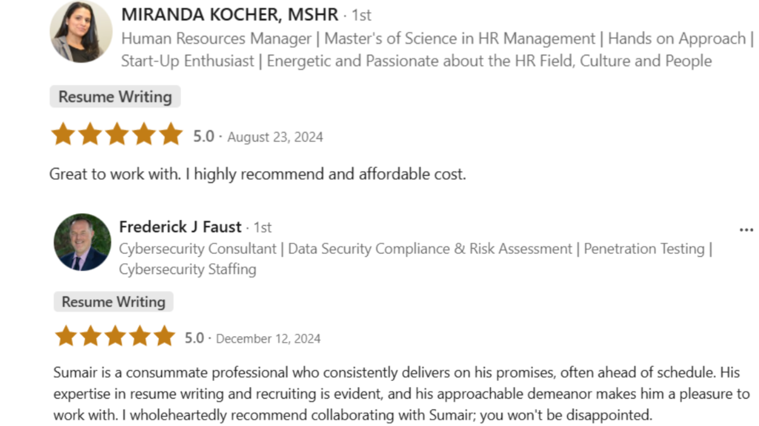Click second star in Frederick's rating
Screen dimensions: 759x426
click(x=90, y=336)
